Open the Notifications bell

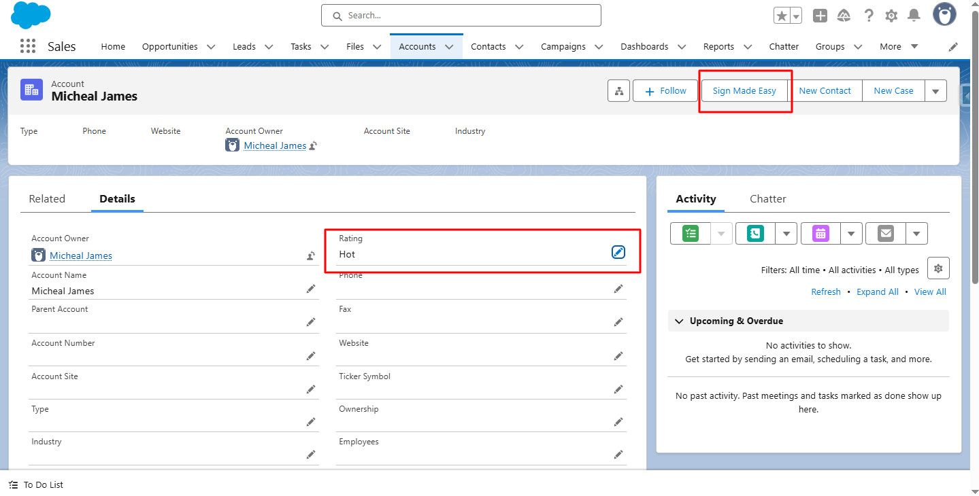tap(914, 16)
